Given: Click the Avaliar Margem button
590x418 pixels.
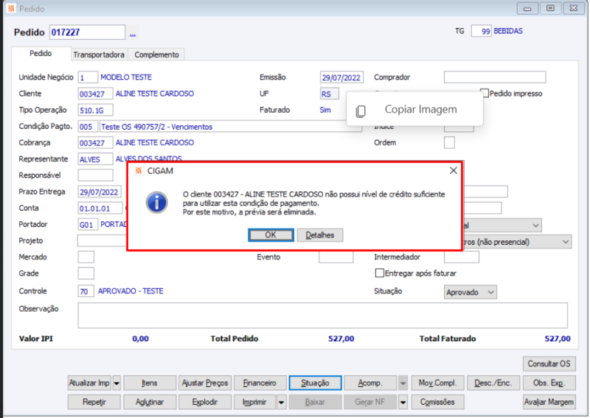Looking at the screenshot, I should [549, 403].
